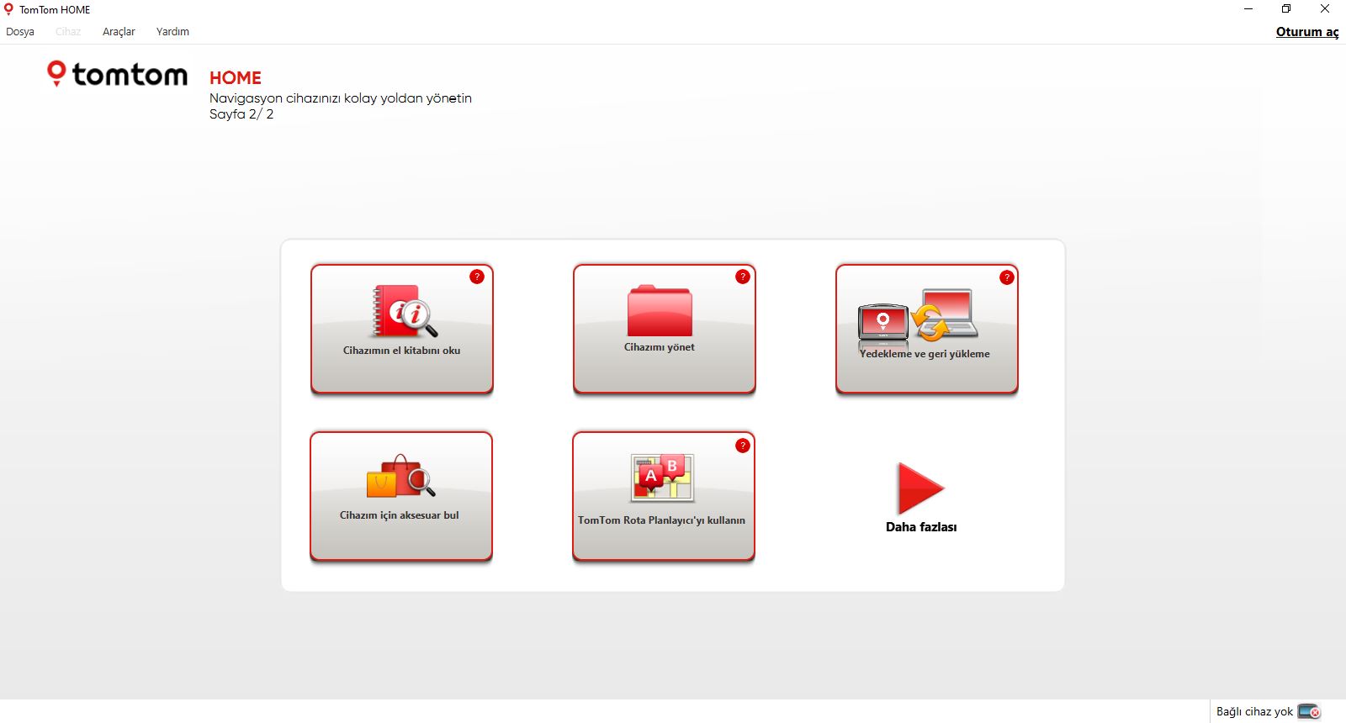
Task: Click the TomTom HOME title bar icon
Action: [x=9, y=9]
